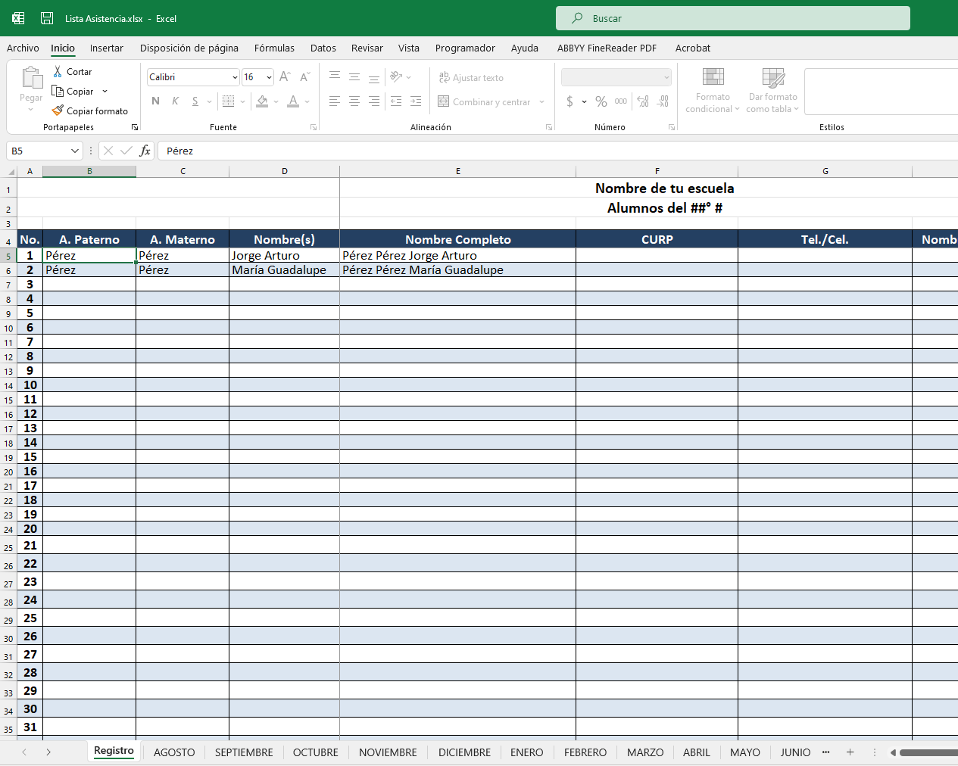Screen dimensions: 958x766
Task: Click the Copiar formato paintbrush icon
Action: pyautogui.click(x=58, y=111)
